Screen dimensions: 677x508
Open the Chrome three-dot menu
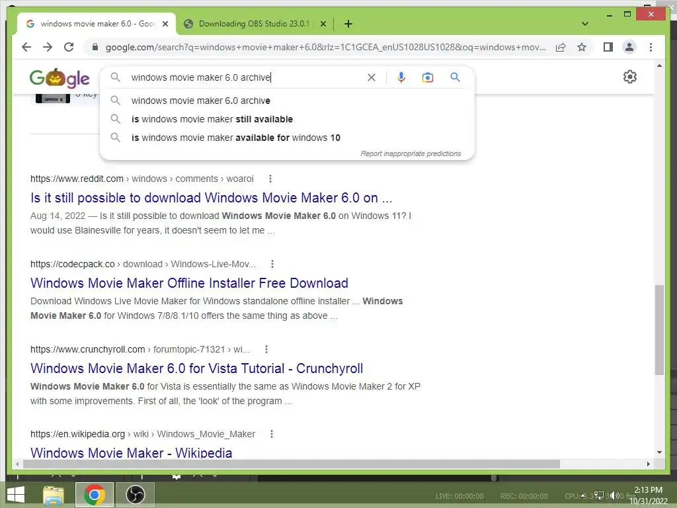651,47
